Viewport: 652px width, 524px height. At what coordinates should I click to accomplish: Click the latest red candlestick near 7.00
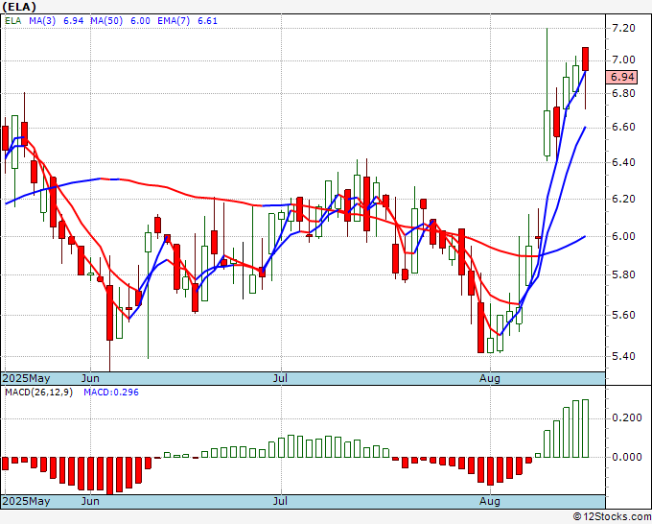click(x=586, y=59)
